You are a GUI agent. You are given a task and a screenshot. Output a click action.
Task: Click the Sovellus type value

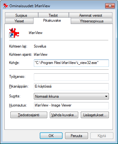click(x=40, y=46)
